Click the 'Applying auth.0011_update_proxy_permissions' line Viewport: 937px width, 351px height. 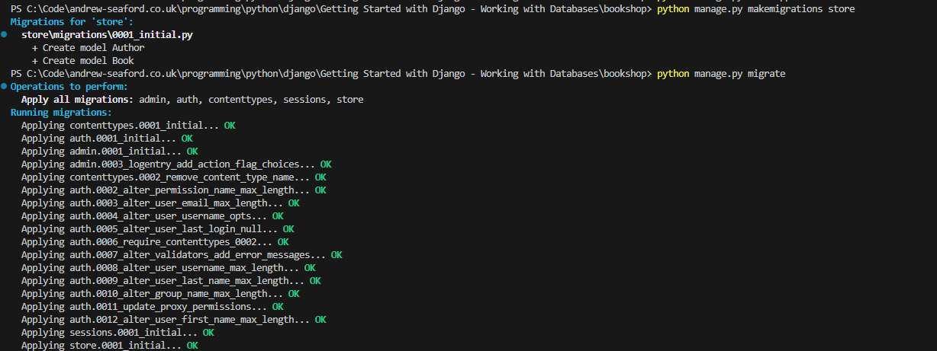tap(144, 307)
